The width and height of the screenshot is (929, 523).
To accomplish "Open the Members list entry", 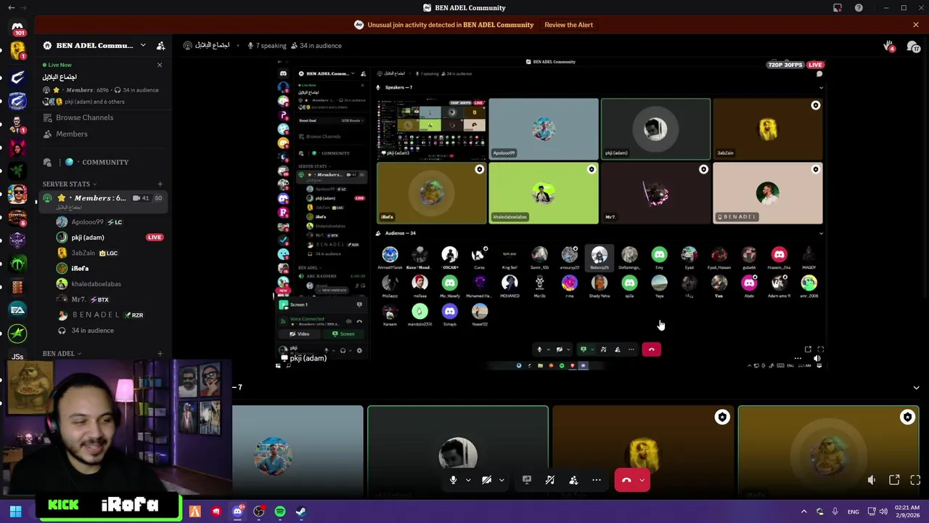I will coord(72,134).
